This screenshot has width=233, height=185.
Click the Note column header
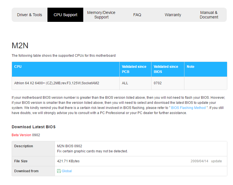[206, 69]
